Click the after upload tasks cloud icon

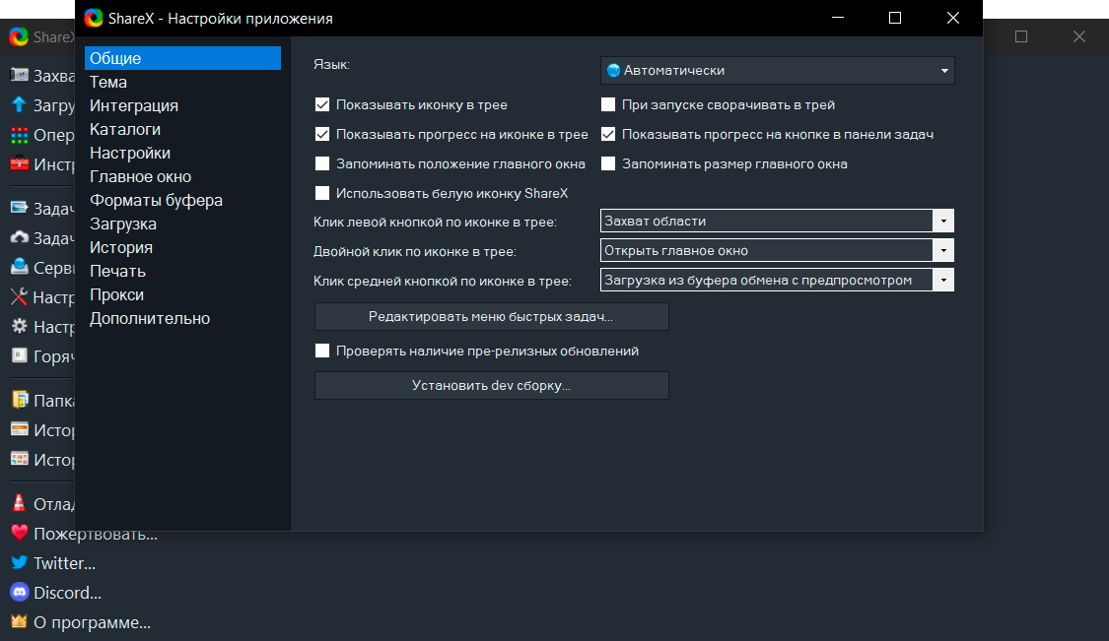tap(20, 237)
